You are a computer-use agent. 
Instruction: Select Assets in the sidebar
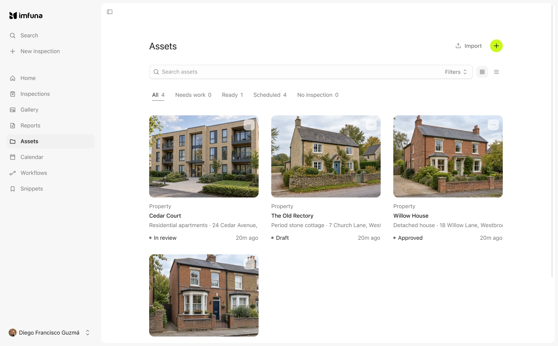click(51, 141)
